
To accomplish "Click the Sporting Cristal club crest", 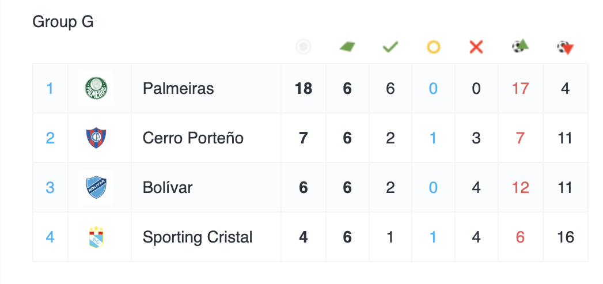I will pyautogui.click(x=96, y=237).
